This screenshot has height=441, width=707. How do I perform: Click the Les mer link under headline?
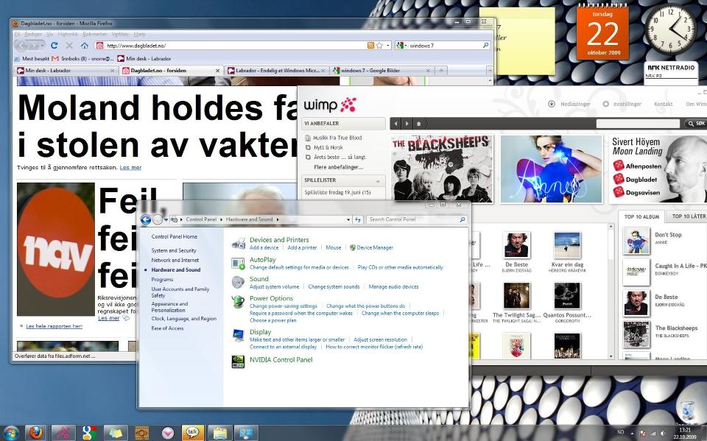point(130,167)
